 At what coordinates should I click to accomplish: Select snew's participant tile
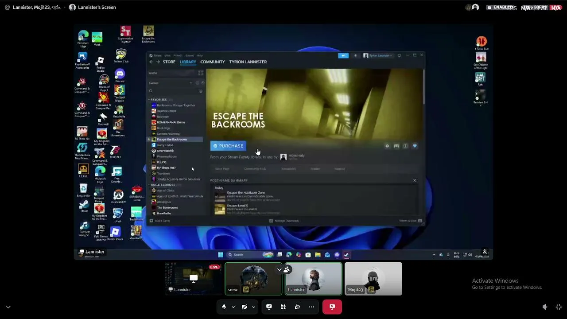(x=253, y=279)
